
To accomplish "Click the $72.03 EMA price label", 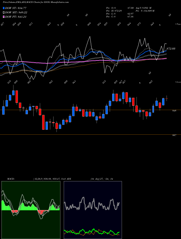I will click(171, 49).
